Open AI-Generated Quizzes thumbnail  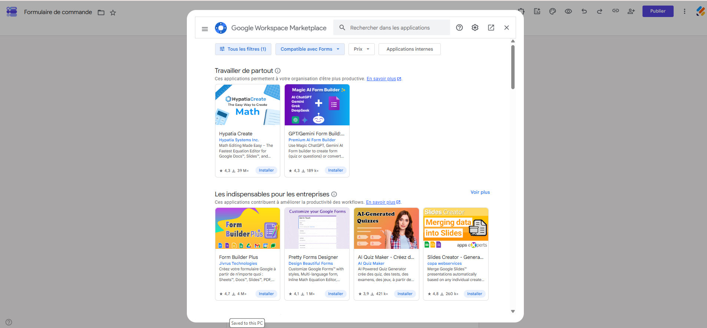(x=386, y=229)
